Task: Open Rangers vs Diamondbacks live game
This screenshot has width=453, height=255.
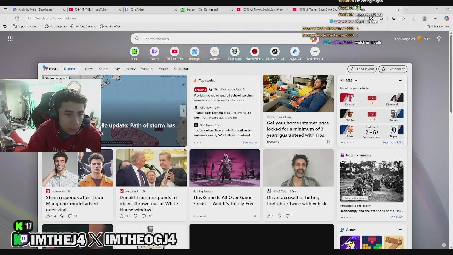Action: click(x=372, y=100)
